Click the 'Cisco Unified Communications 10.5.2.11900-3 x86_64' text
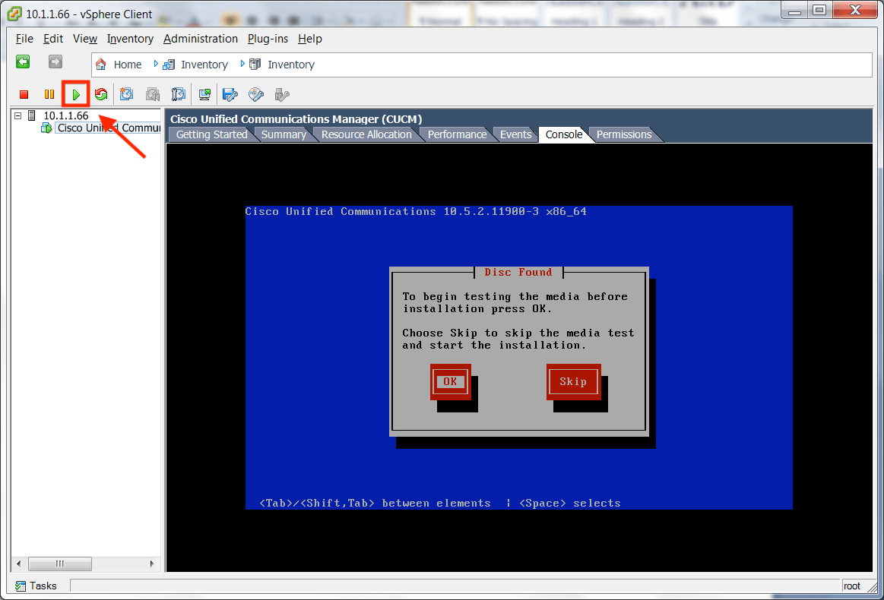Viewport: 884px width, 600px height. click(x=416, y=211)
